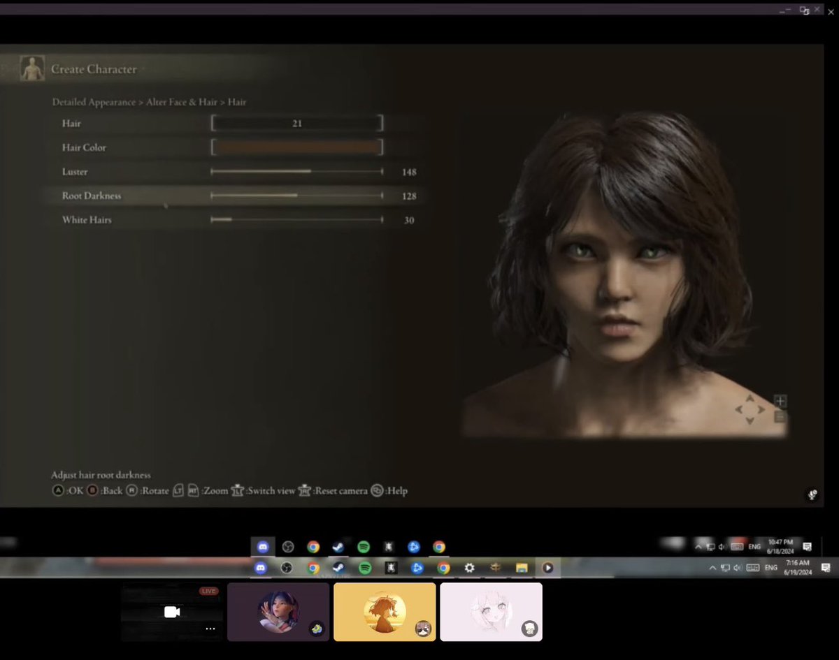
Task: Select the yellow participant tile
Action: click(385, 612)
